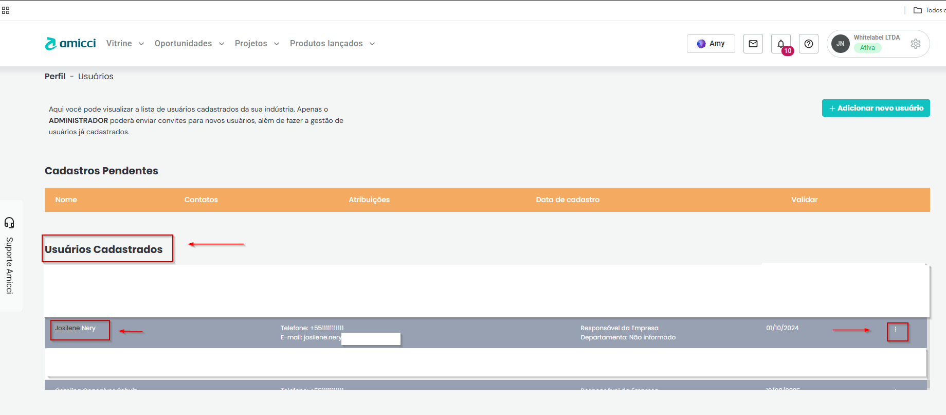Click the Nome column header
This screenshot has height=415, width=946.
pyautogui.click(x=66, y=200)
